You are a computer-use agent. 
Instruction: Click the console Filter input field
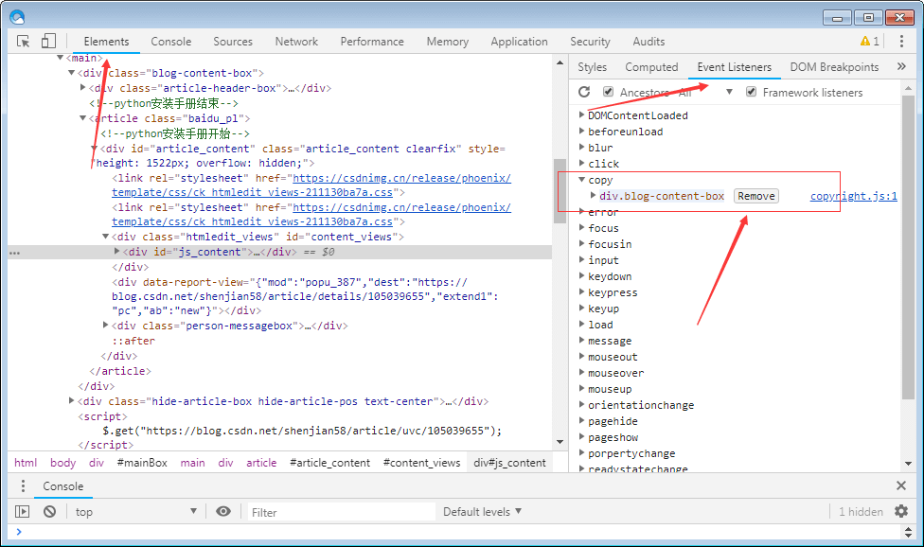coord(336,512)
